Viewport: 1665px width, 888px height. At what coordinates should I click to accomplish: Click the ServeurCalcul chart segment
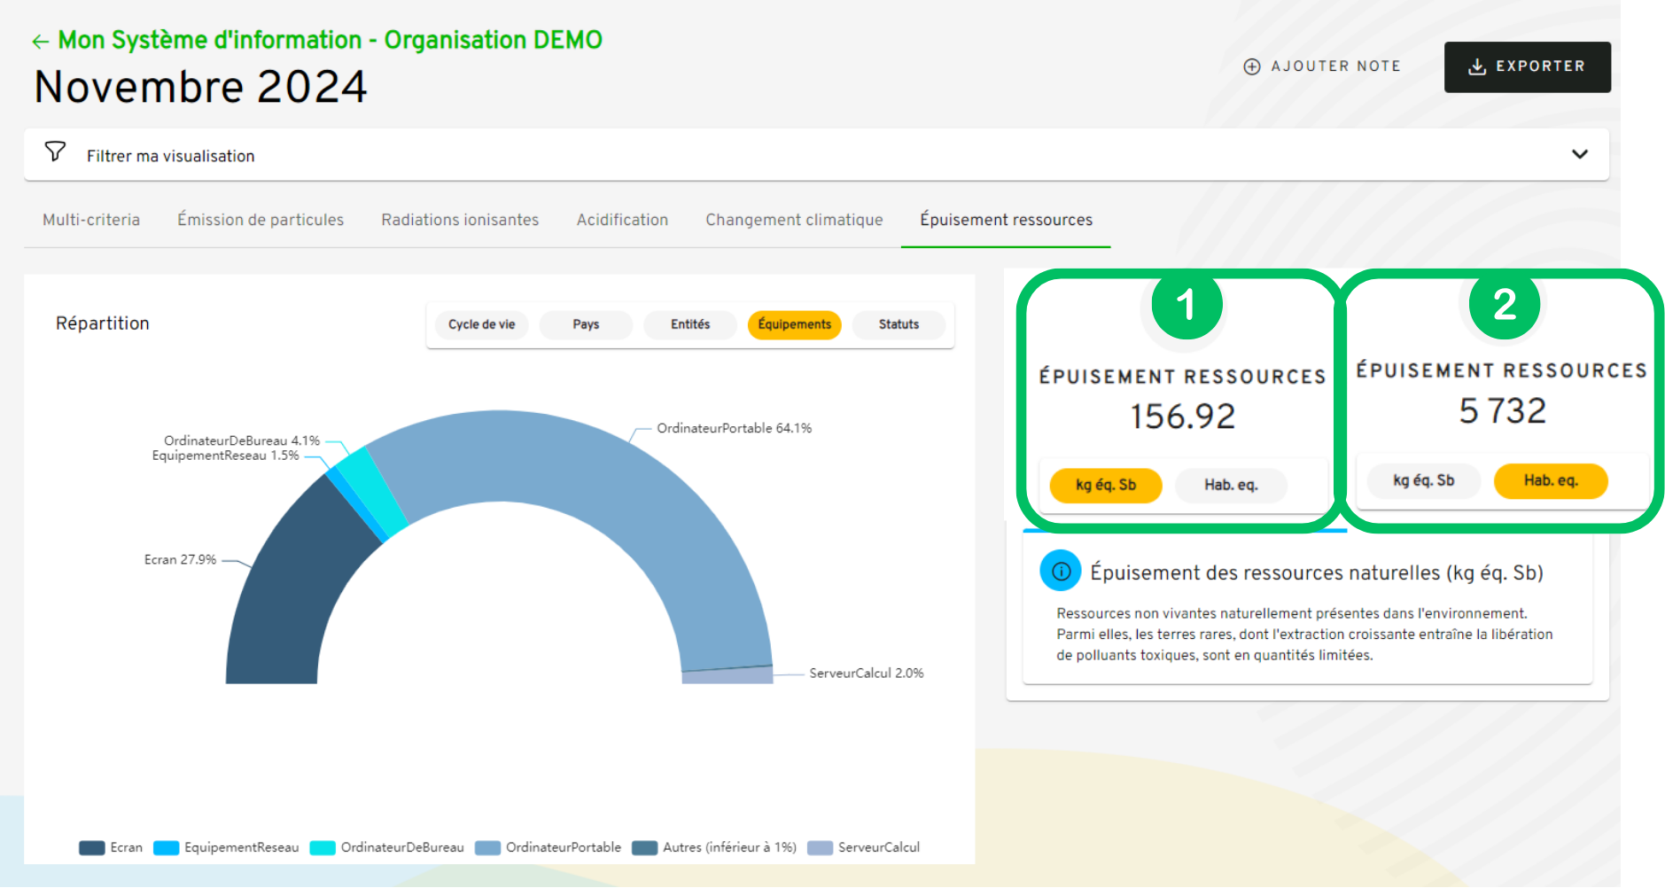coord(727,675)
